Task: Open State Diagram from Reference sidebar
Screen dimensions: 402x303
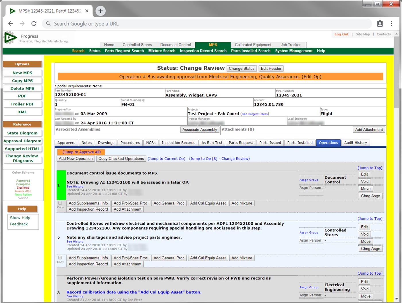Action: point(22,133)
